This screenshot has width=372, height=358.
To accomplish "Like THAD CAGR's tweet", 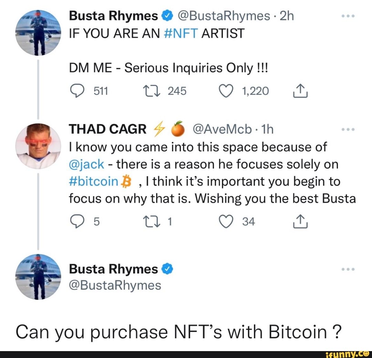I will coord(226,222).
